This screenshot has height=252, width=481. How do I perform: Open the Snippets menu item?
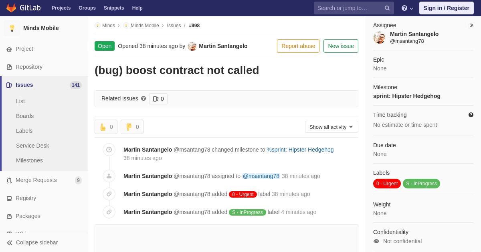(114, 8)
